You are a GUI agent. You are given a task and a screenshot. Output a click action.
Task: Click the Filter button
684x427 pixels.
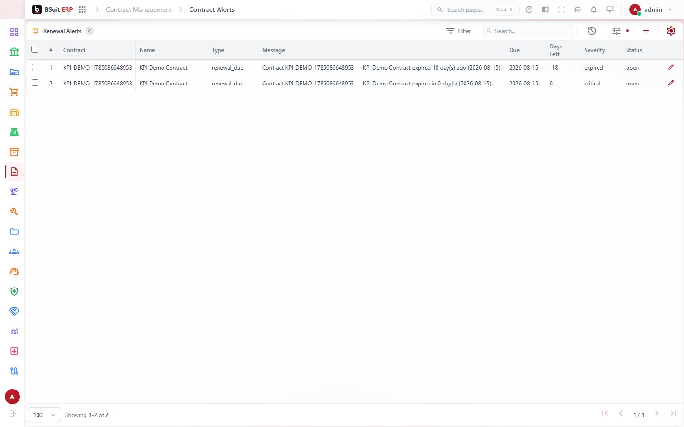[x=459, y=31]
